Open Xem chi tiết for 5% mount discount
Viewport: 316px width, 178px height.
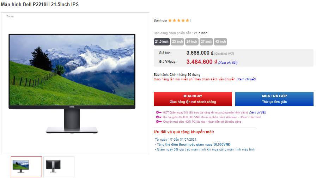[x=257, y=112]
